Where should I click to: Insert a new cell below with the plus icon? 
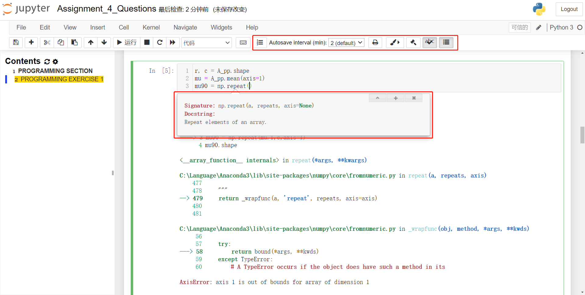tap(31, 43)
